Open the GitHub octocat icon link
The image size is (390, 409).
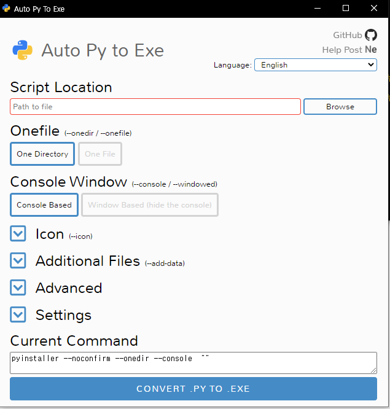(371, 35)
